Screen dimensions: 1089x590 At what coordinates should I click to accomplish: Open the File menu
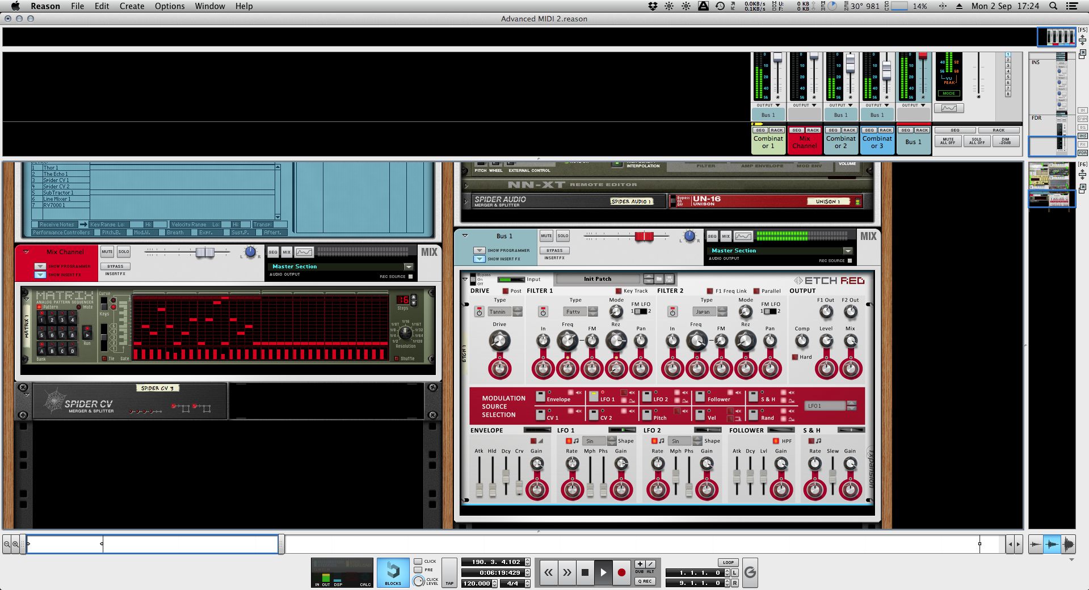click(x=77, y=6)
